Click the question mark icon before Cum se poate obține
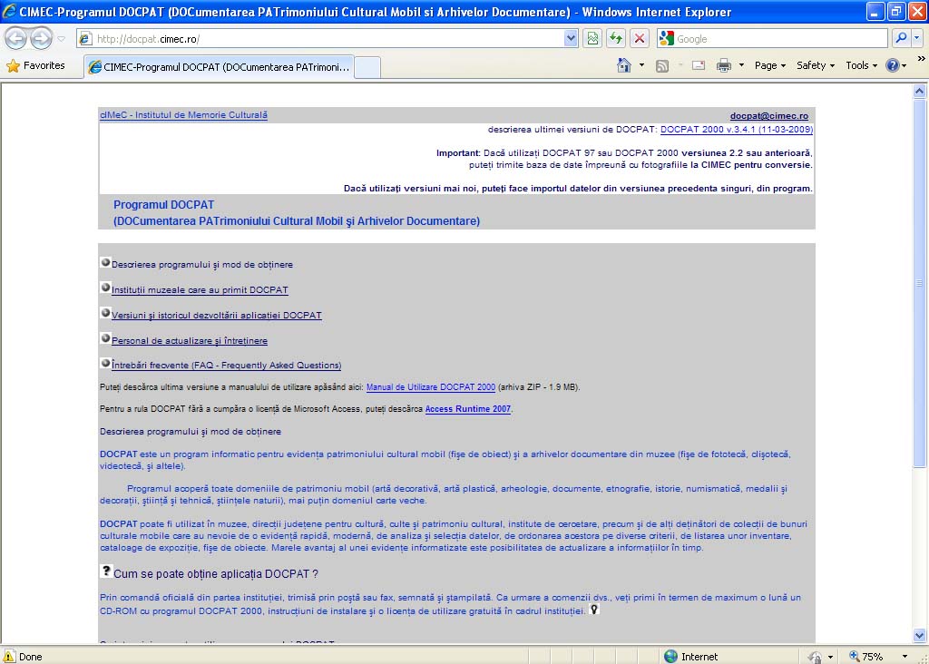This screenshot has width=929, height=664. pyautogui.click(x=106, y=571)
